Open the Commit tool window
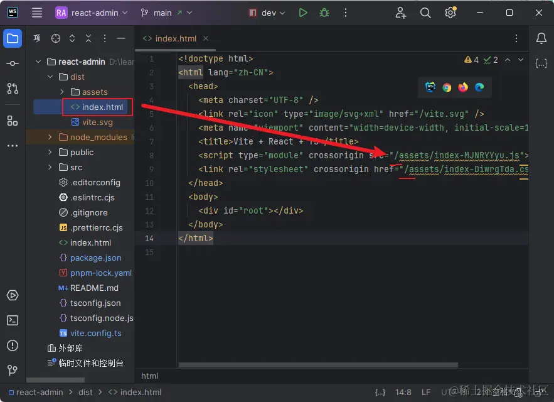This screenshot has height=402, width=554. point(13,63)
